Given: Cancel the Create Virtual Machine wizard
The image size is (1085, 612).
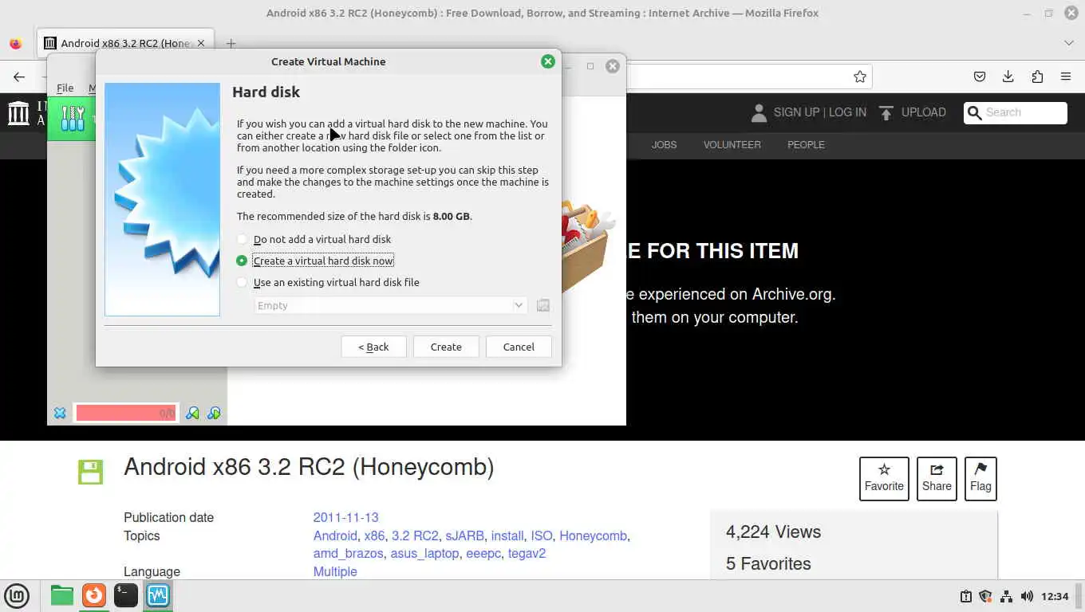Looking at the screenshot, I should pos(519,347).
